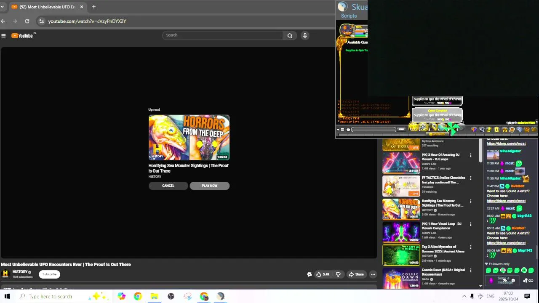Use skill slot 2 in game

point(423,128)
